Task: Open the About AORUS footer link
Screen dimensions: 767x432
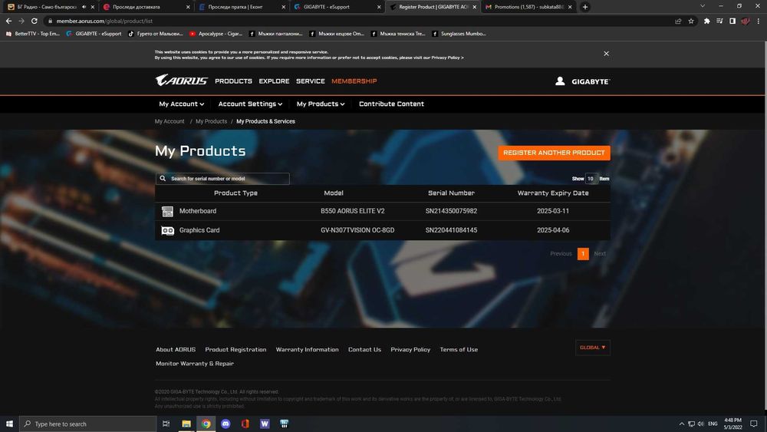Action: tap(176, 349)
